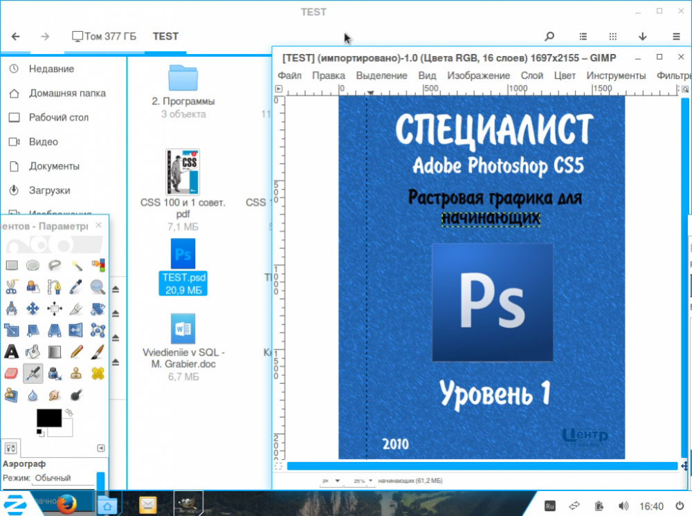The height and width of the screenshot is (516, 692).
Task: Open the Цвет menu in GIMP
Action: pyautogui.click(x=565, y=75)
